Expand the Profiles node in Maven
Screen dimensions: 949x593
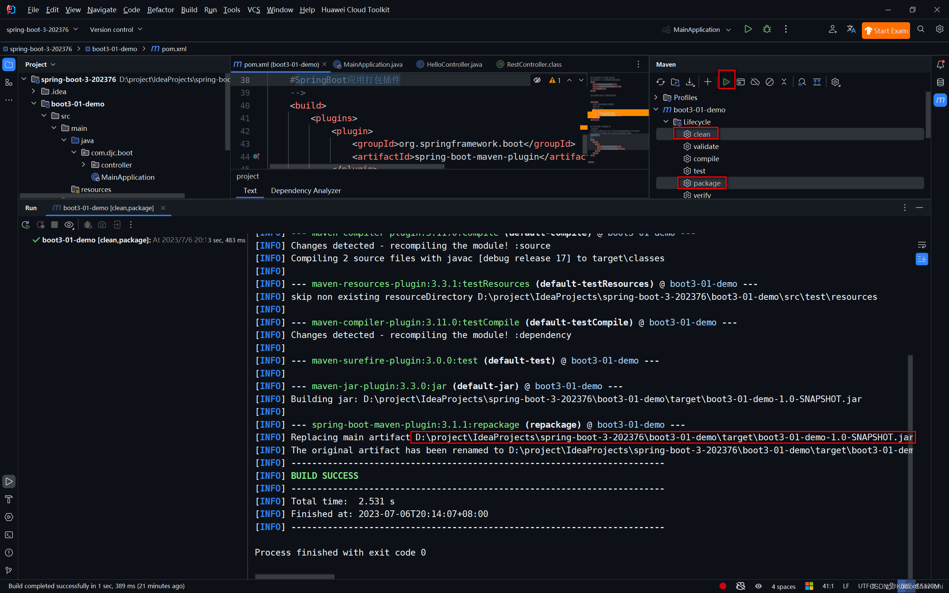point(656,97)
